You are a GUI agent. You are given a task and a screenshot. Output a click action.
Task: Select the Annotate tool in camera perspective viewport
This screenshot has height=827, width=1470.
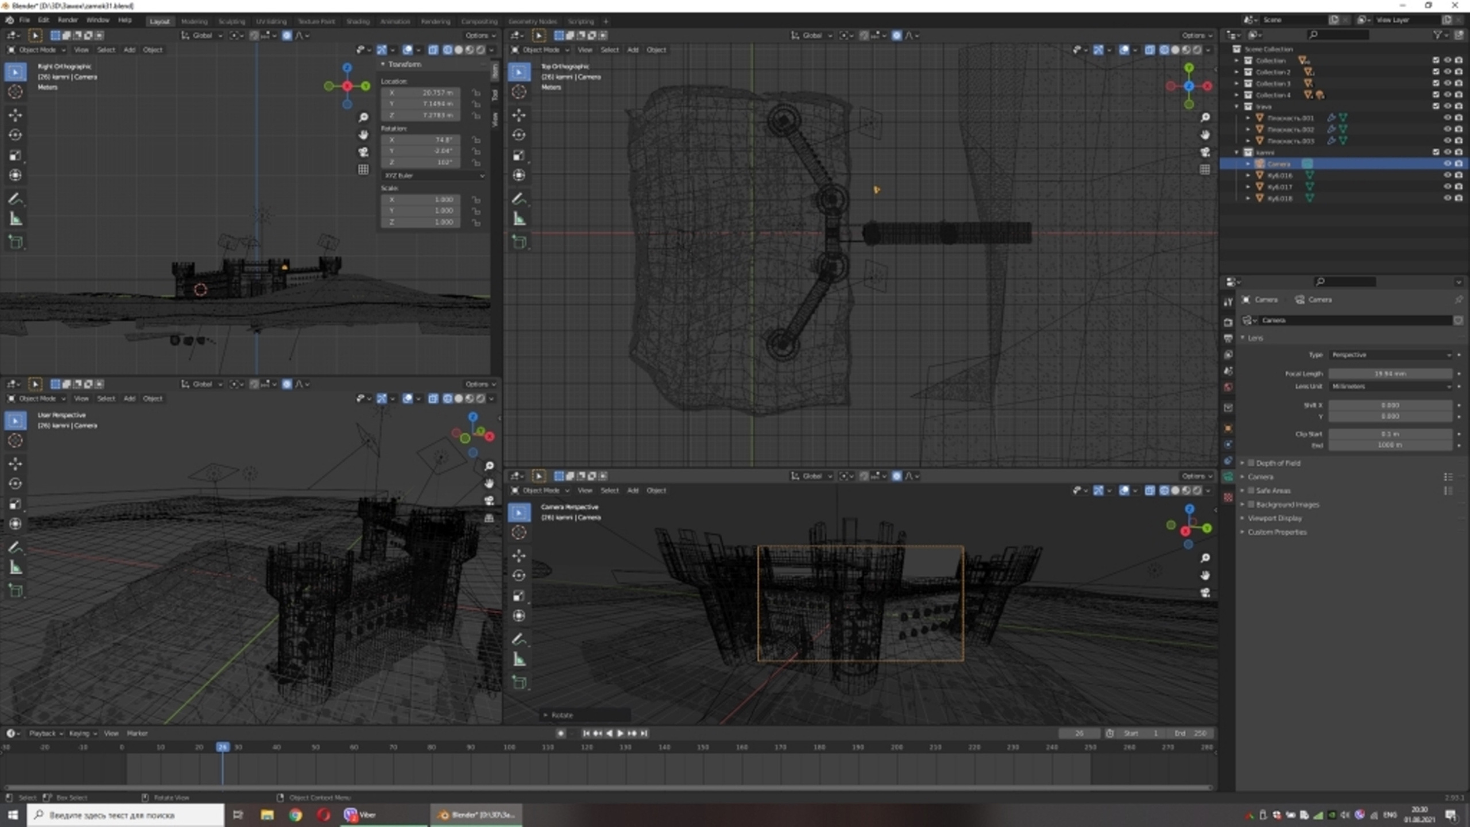(x=519, y=639)
